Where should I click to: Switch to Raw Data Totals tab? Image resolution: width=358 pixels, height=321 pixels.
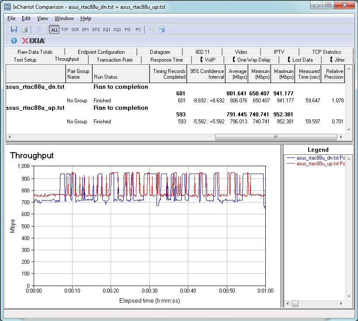pos(35,52)
